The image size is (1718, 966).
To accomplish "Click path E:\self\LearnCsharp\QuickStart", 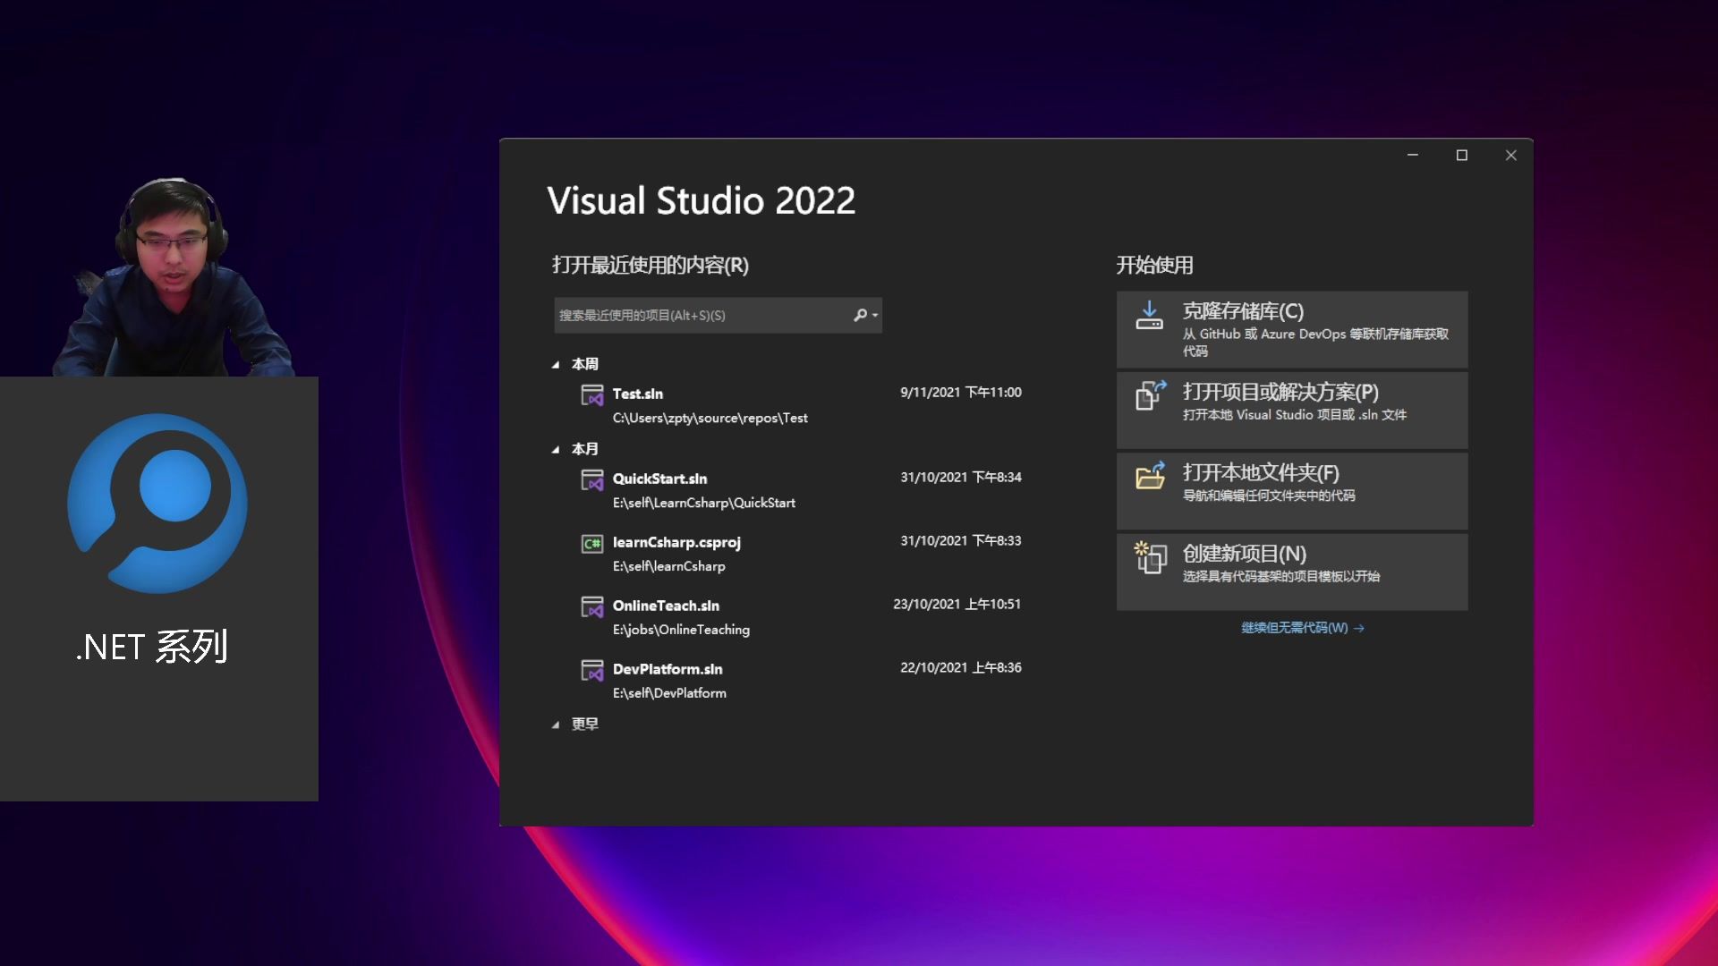I will coord(703,503).
